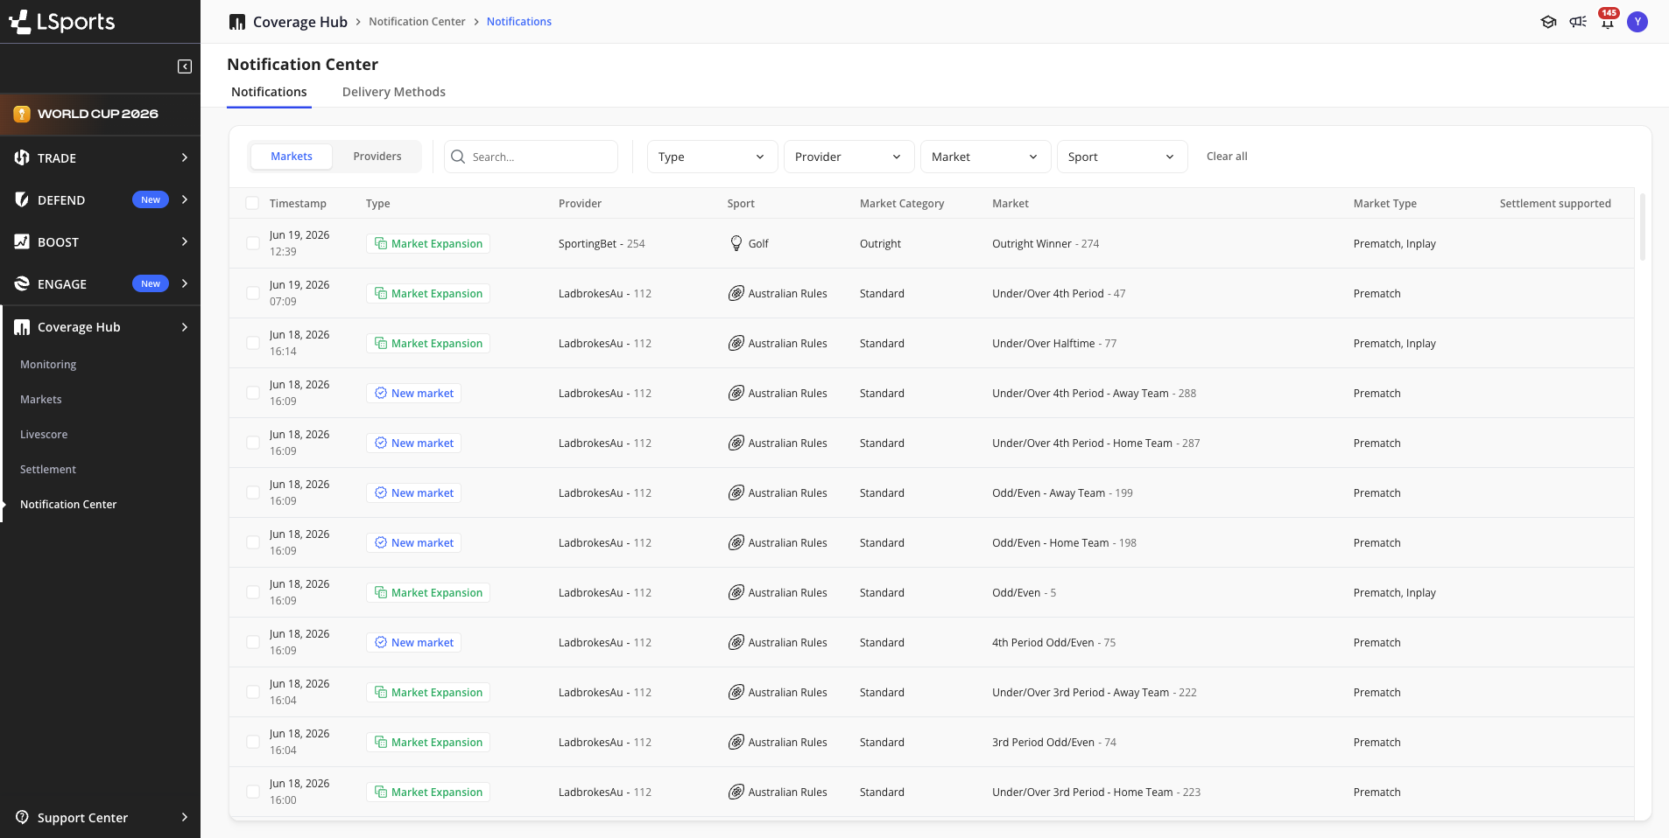Open the Type filter dropdown
This screenshot has height=838, width=1669.
[x=712, y=157]
